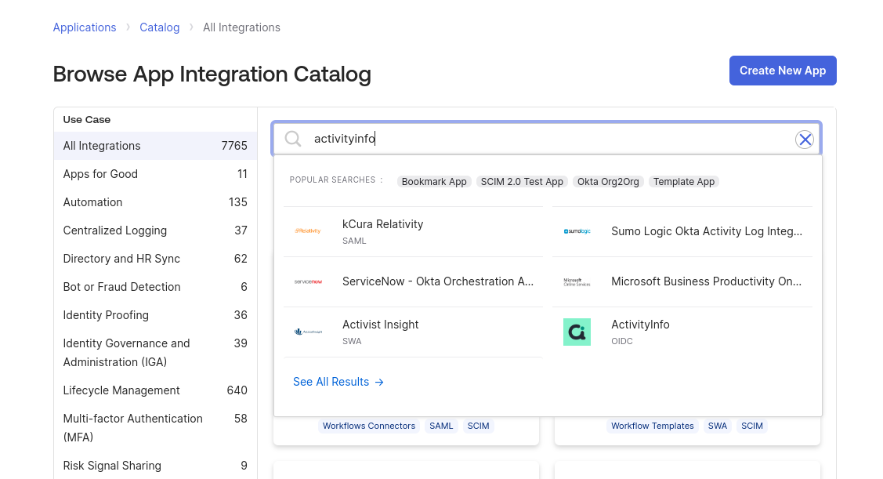883x479 pixels.
Task: Open the Activist Insight result
Action: [x=414, y=332]
